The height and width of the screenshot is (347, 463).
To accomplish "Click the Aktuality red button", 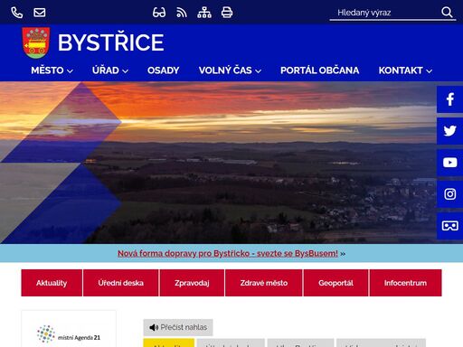I will [52, 283].
